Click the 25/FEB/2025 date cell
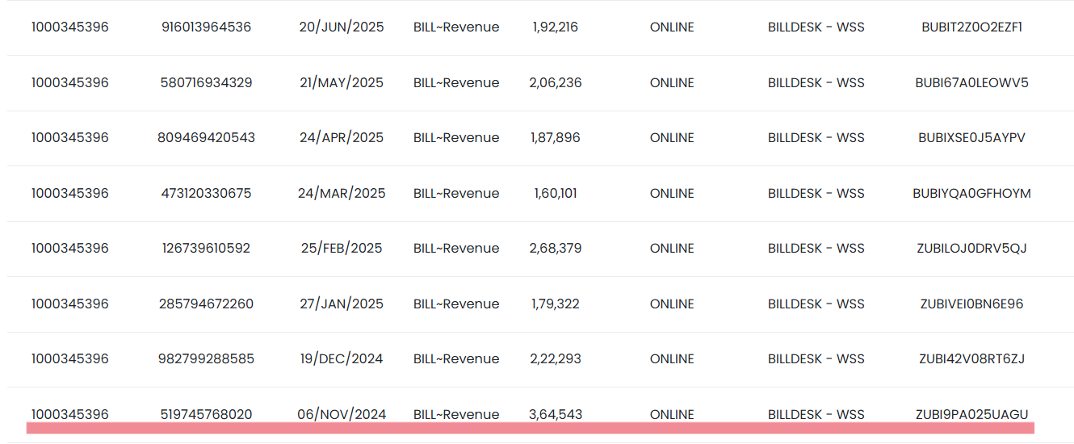This screenshot has width=1074, height=444. tap(342, 248)
